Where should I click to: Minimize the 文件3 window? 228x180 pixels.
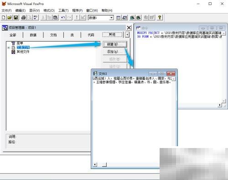(153, 74)
